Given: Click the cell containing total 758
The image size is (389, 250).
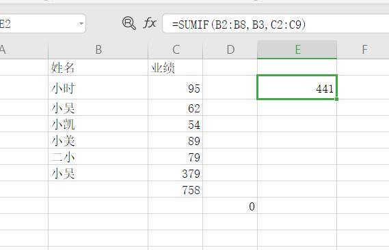Looking at the screenshot, I should click(176, 189).
